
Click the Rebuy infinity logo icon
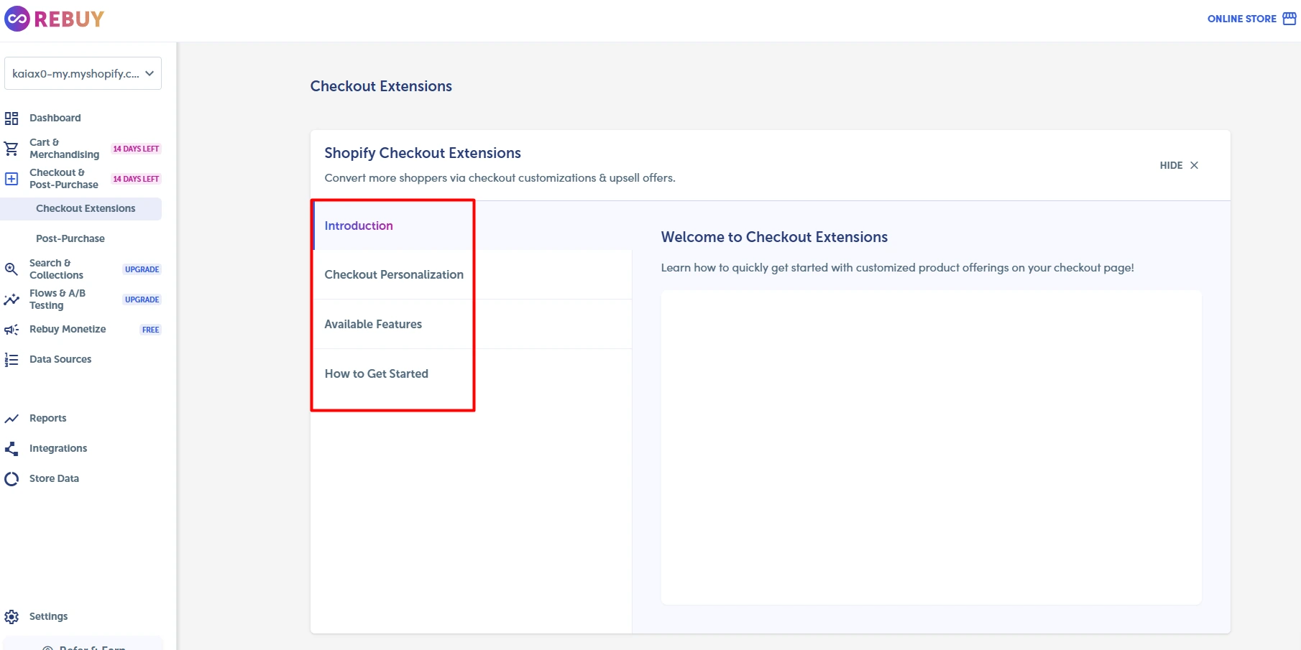tap(17, 19)
